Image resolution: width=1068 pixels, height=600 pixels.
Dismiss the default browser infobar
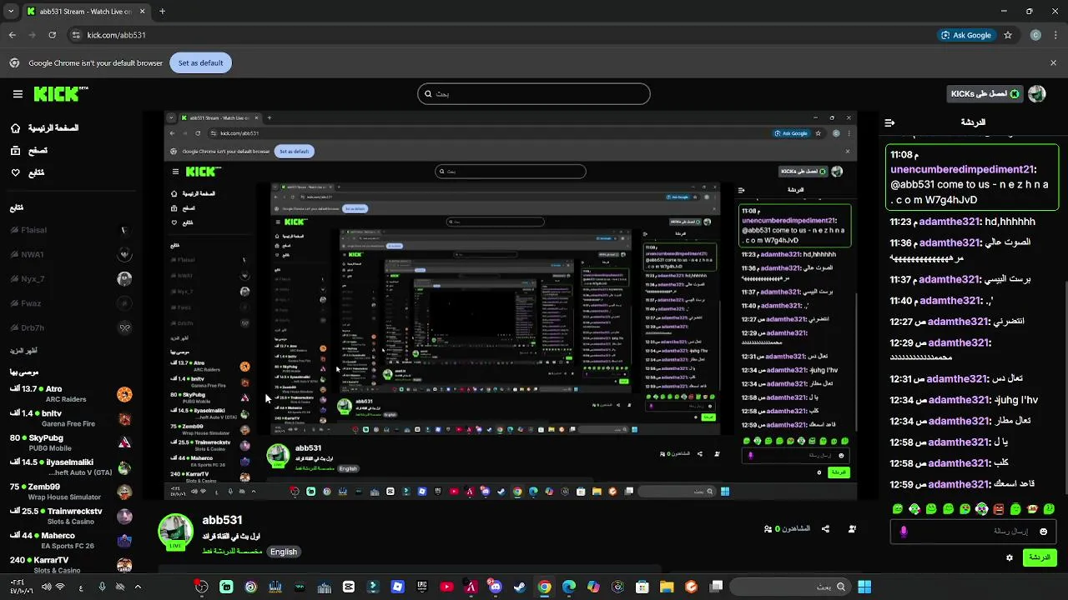pos(1053,63)
